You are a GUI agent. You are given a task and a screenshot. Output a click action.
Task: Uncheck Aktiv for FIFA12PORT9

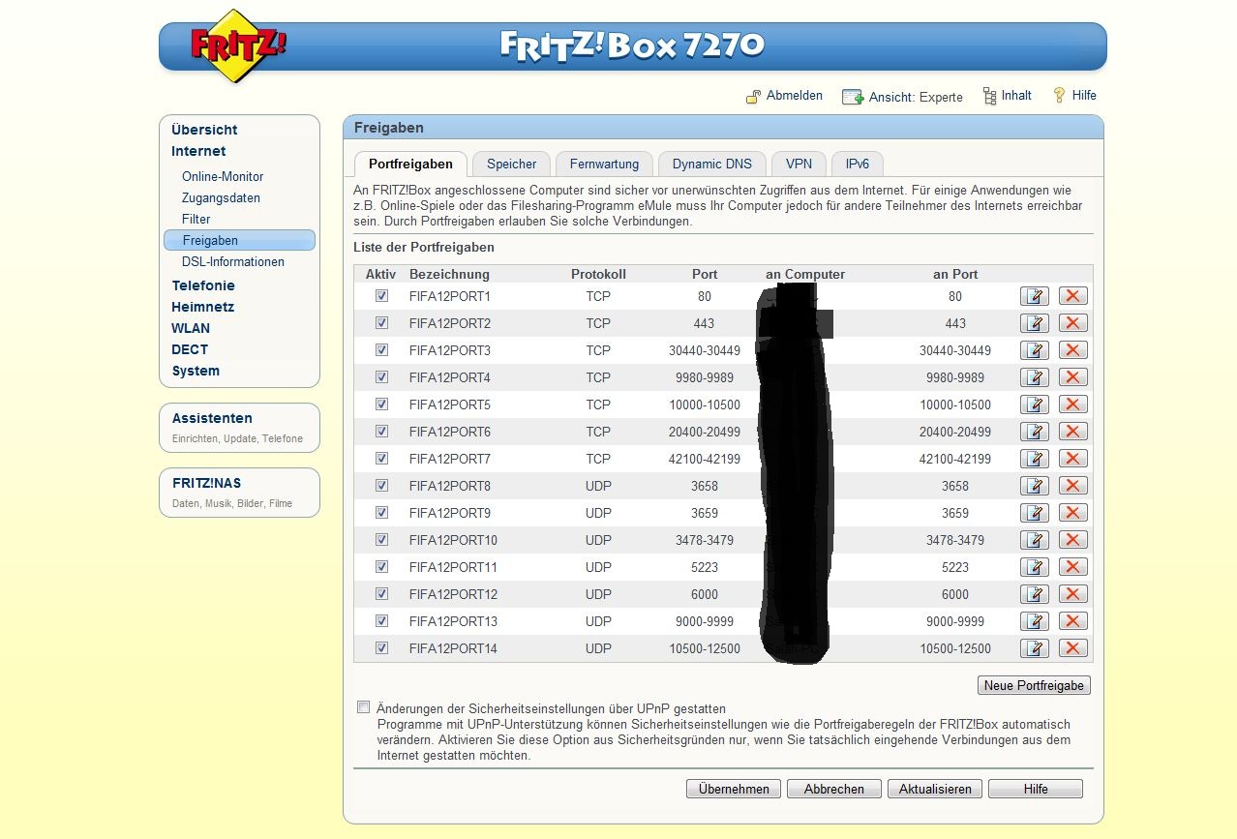381,513
